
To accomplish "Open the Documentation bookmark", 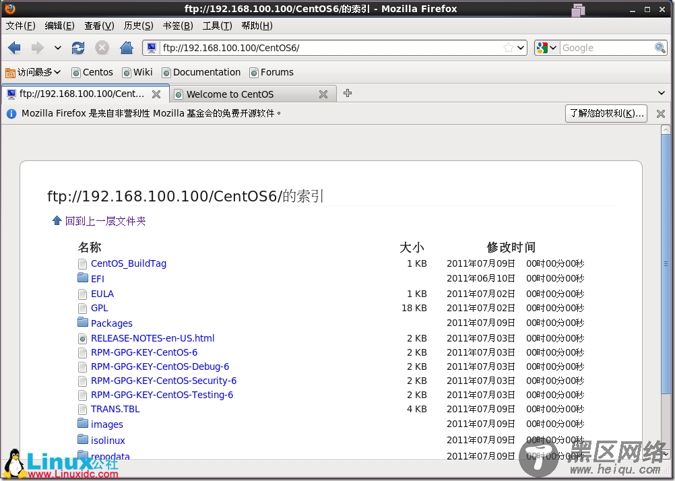I will pos(201,72).
